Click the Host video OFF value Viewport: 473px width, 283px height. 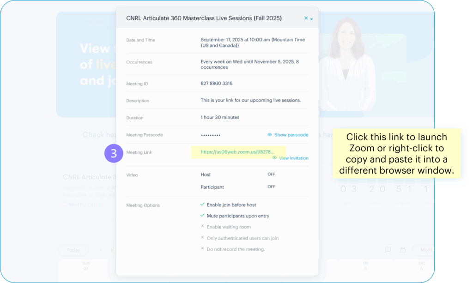[x=271, y=174]
